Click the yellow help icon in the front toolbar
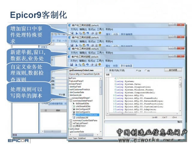Image resolution: width=192 pixels, height=144 pixels. (x=100, y=65)
